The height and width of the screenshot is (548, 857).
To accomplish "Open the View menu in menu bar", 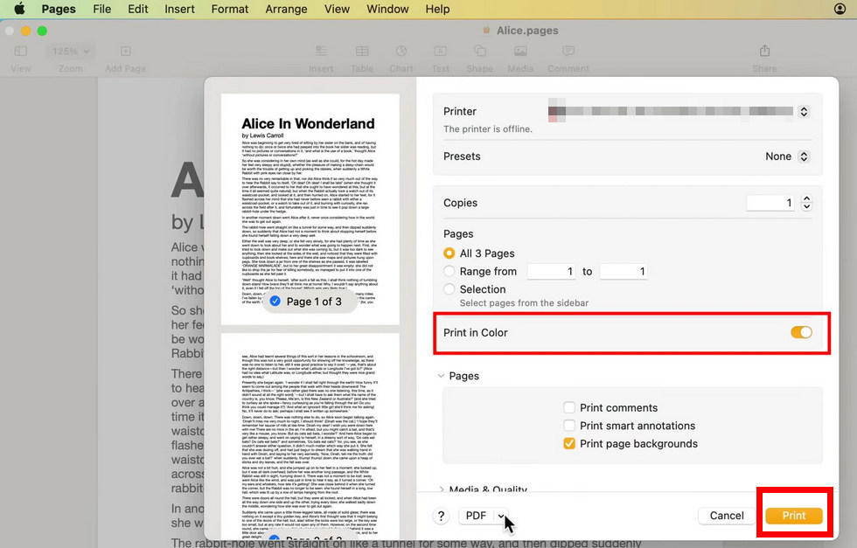I will coord(337,10).
